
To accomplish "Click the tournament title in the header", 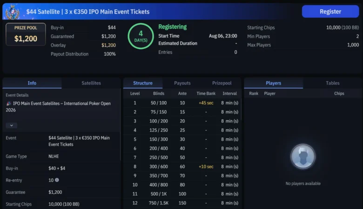I will 88,12.
